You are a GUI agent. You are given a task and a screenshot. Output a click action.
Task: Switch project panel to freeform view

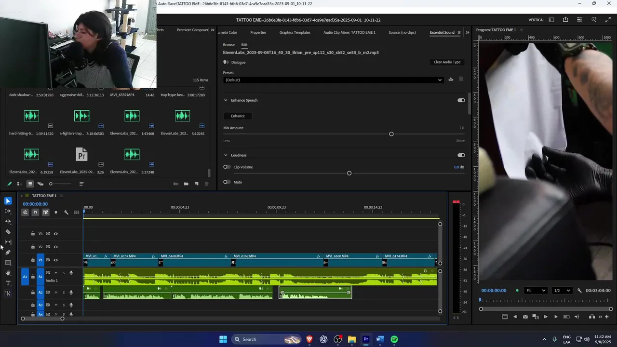click(40, 184)
